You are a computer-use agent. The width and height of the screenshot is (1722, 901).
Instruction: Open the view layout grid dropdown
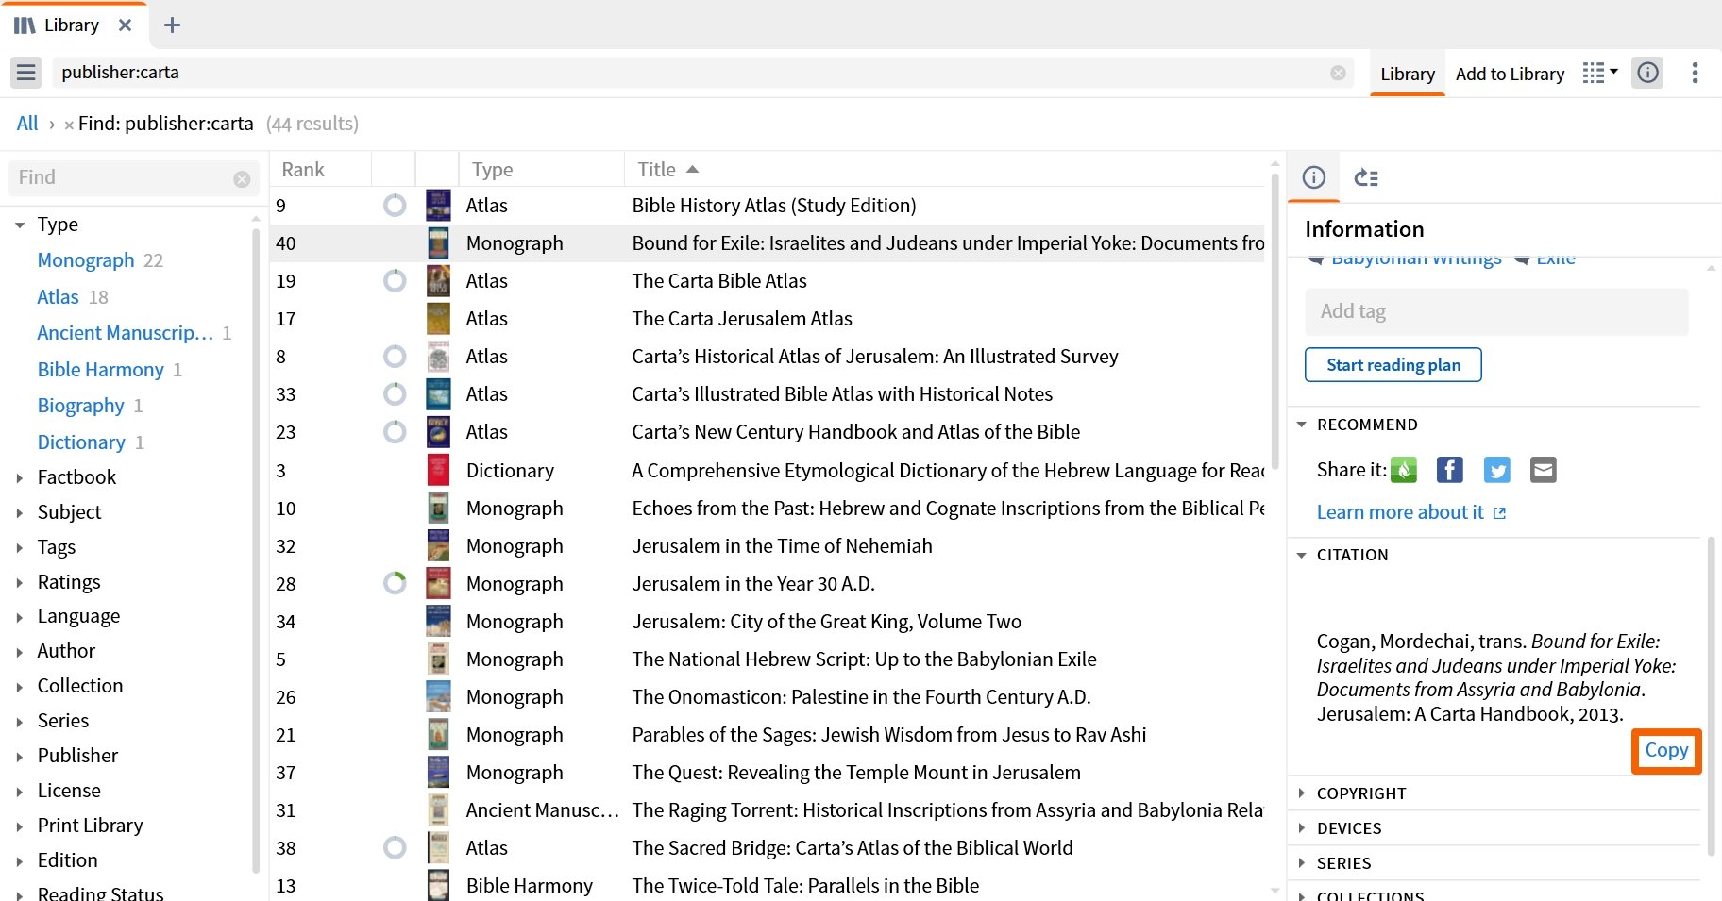(1600, 73)
